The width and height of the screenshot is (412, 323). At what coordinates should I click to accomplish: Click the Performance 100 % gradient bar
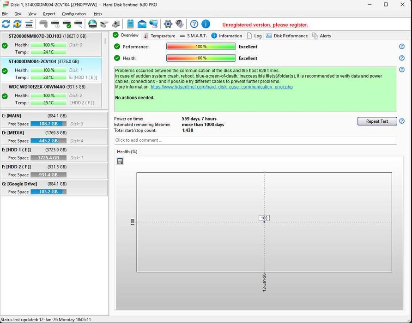point(201,47)
